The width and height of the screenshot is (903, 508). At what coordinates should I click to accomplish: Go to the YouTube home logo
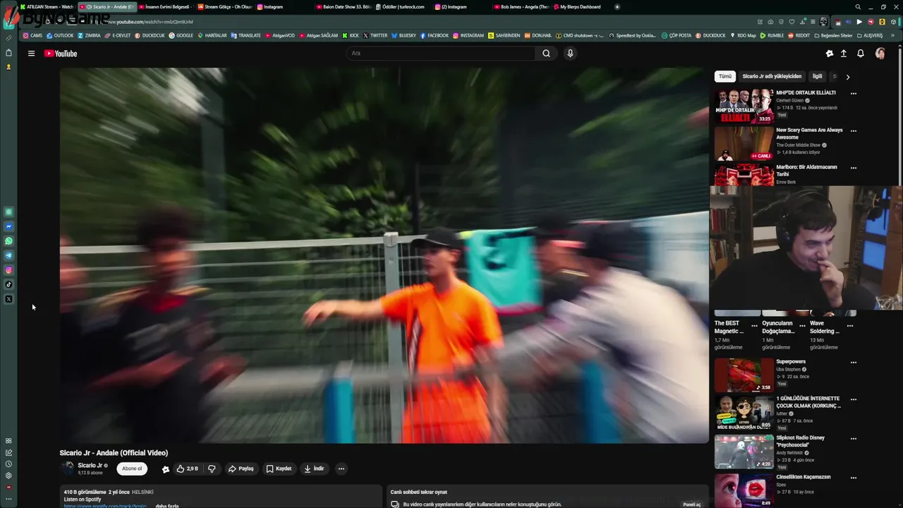pyautogui.click(x=61, y=54)
